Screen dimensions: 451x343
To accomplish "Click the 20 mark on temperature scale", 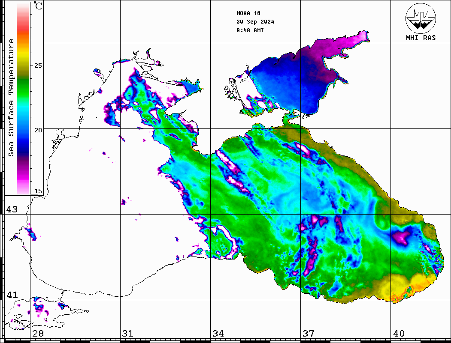I will pyautogui.click(x=38, y=130).
